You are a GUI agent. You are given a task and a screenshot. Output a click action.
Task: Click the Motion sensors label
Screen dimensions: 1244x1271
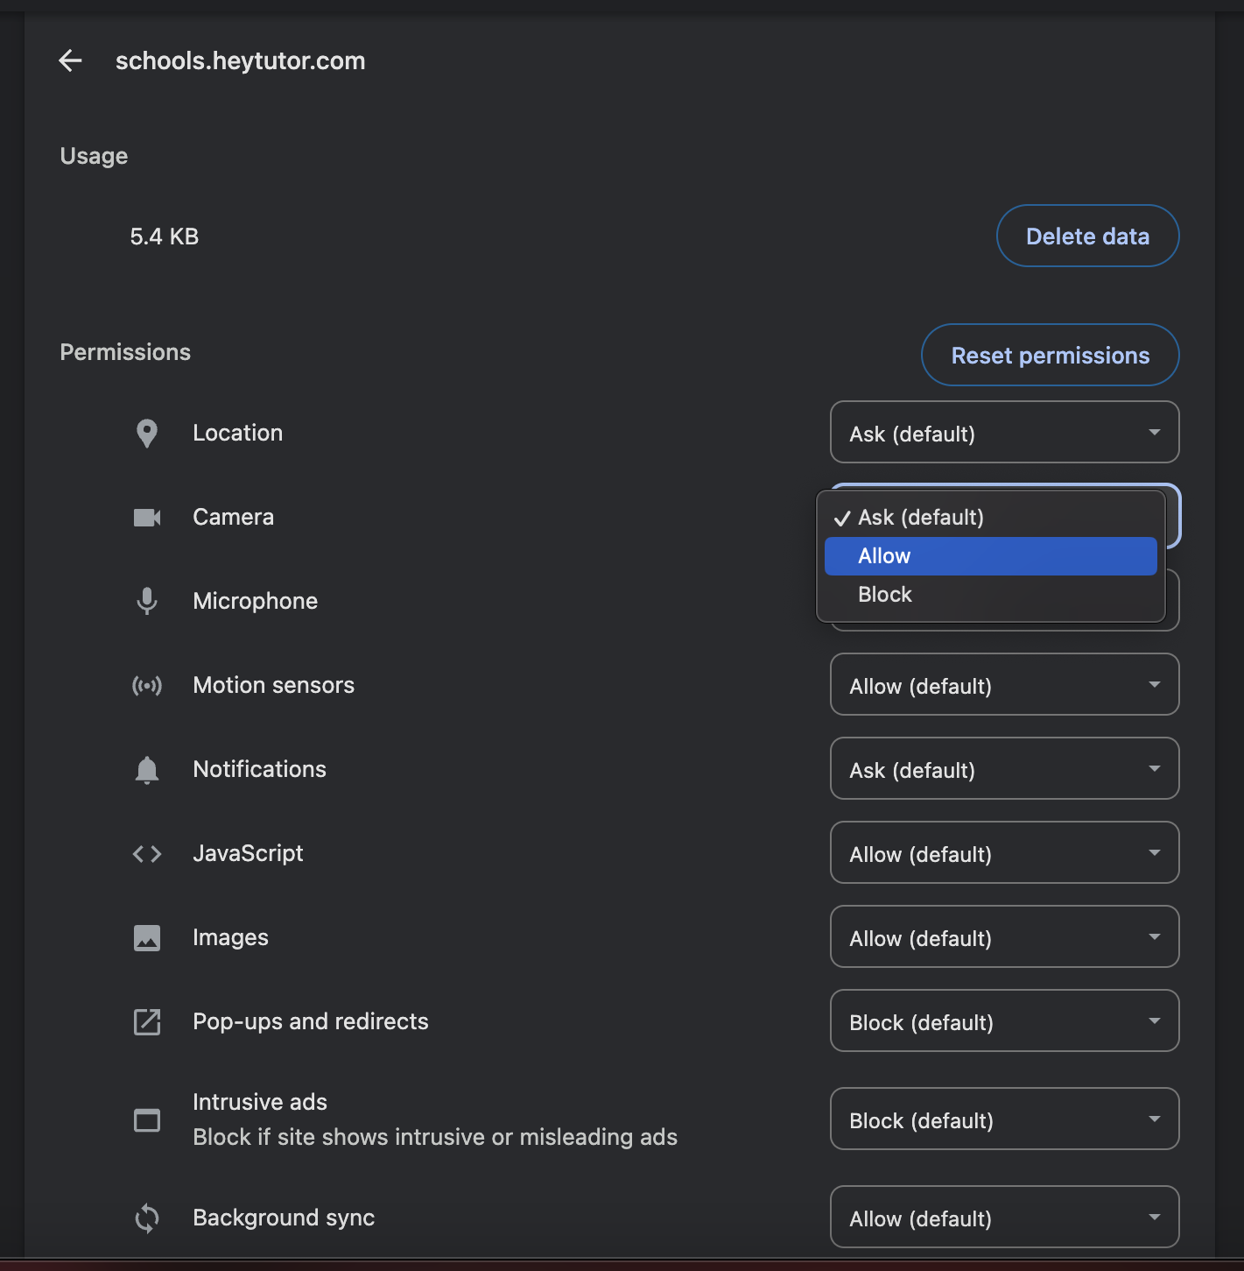[273, 685]
